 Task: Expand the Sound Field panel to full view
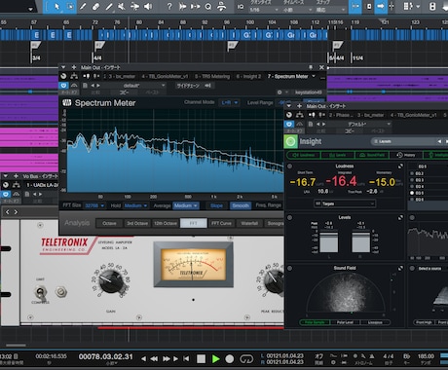(400, 268)
